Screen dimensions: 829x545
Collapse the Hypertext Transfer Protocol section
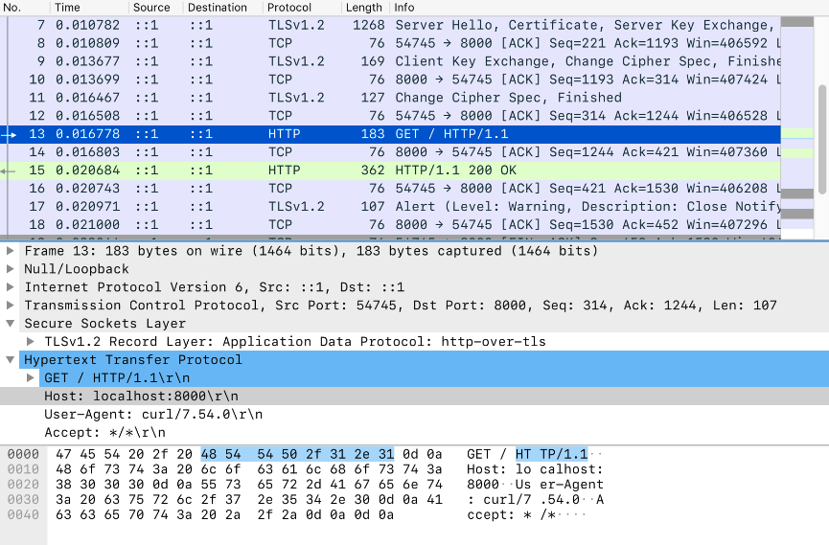coord(11,360)
